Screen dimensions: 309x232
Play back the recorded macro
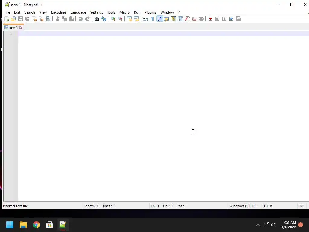[224, 19]
